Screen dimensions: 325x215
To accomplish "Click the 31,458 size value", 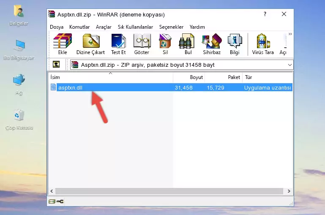I will [184, 87].
